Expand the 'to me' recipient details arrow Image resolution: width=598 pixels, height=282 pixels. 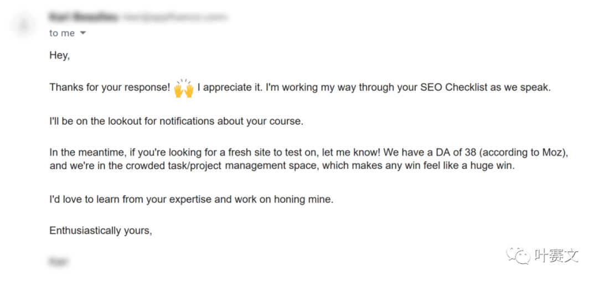pos(83,33)
